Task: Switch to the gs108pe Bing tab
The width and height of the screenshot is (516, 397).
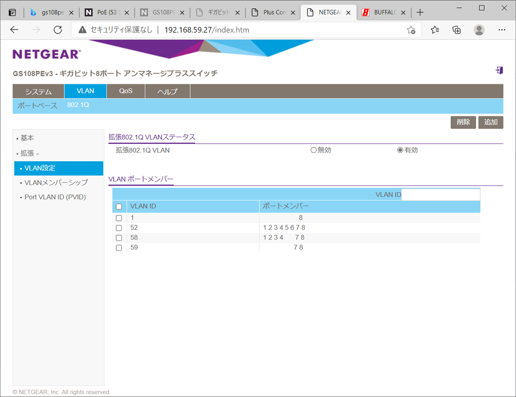Action: click(x=53, y=12)
